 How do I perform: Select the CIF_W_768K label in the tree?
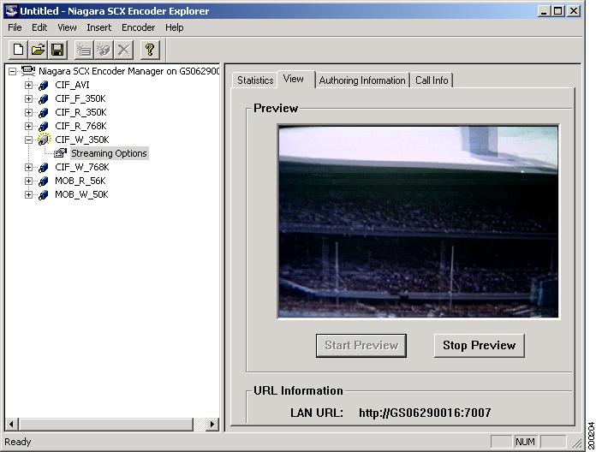tap(81, 167)
